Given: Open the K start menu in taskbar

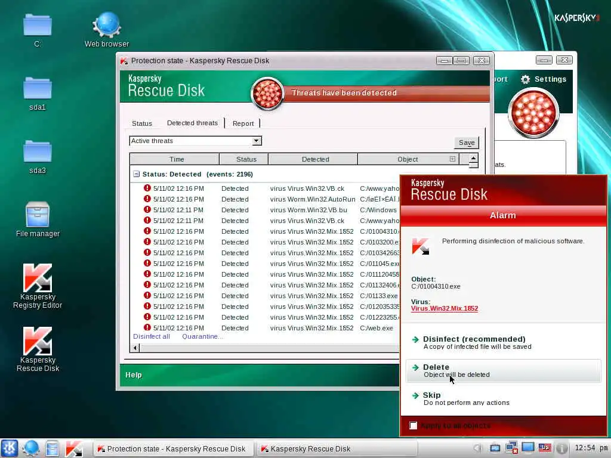Looking at the screenshot, I should point(10,448).
